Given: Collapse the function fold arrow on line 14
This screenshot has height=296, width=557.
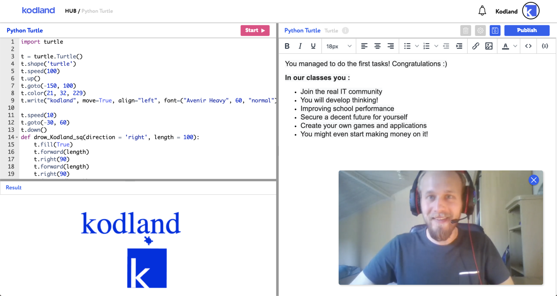Looking at the screenshot, I should tap(17, 137).
